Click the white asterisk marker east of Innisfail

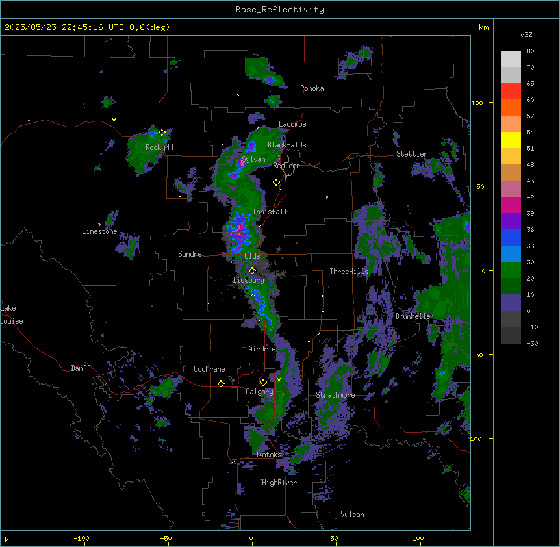point(326,197)
